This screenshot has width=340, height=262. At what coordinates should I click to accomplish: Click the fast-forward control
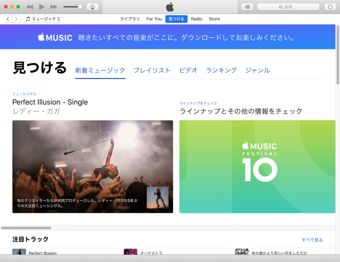pos(53,7)
